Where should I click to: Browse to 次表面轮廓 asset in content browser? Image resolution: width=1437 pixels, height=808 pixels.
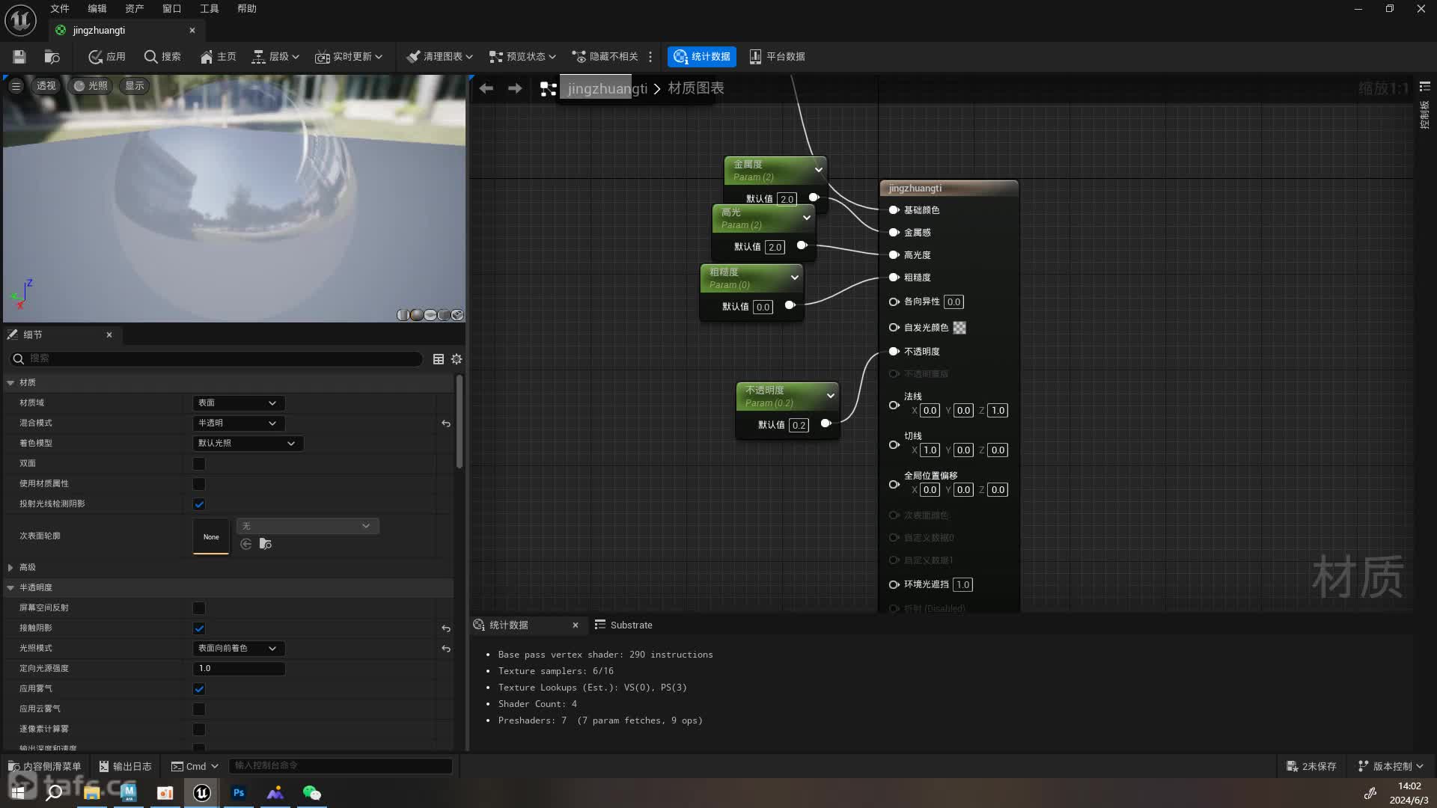[266, 544]
